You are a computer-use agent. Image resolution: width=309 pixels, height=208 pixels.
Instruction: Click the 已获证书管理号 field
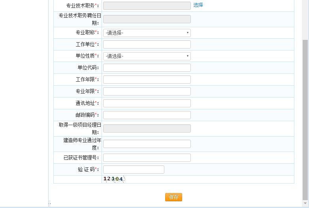pos(147,157)
